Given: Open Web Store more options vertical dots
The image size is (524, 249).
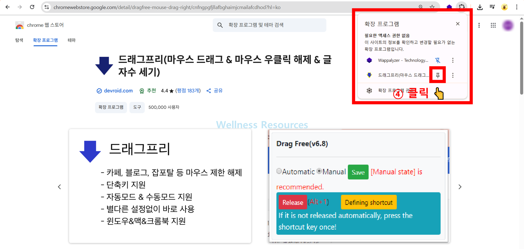Looking at the screenshot, I should pos(479,25).
